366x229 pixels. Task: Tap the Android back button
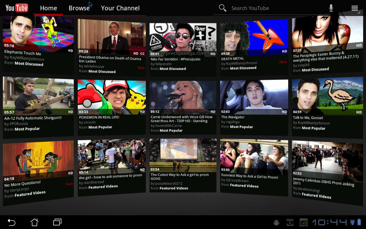[12, 222]
